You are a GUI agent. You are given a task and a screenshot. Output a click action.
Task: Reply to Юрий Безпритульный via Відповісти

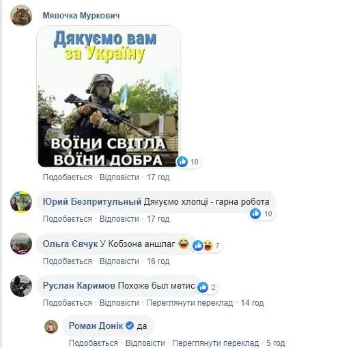119,219
